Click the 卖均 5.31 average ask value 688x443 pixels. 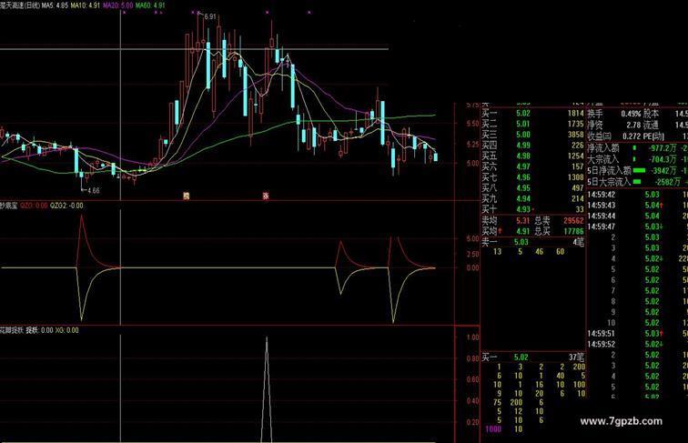(x=523, y=221)
